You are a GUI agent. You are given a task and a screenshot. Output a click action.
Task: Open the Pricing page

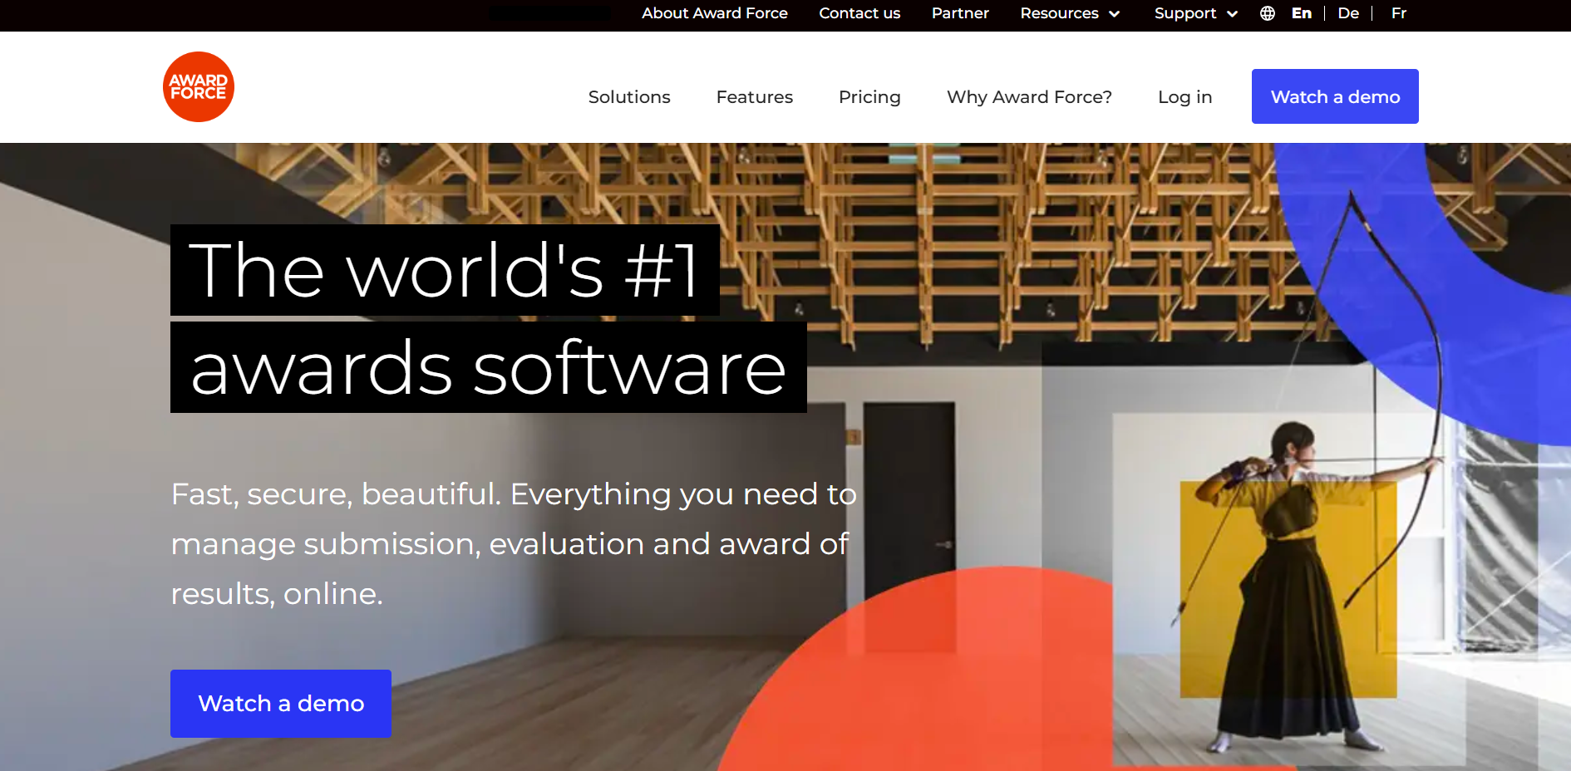pos(869,97)
